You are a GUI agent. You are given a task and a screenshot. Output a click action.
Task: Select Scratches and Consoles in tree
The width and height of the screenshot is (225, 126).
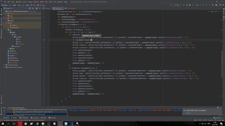15,67
